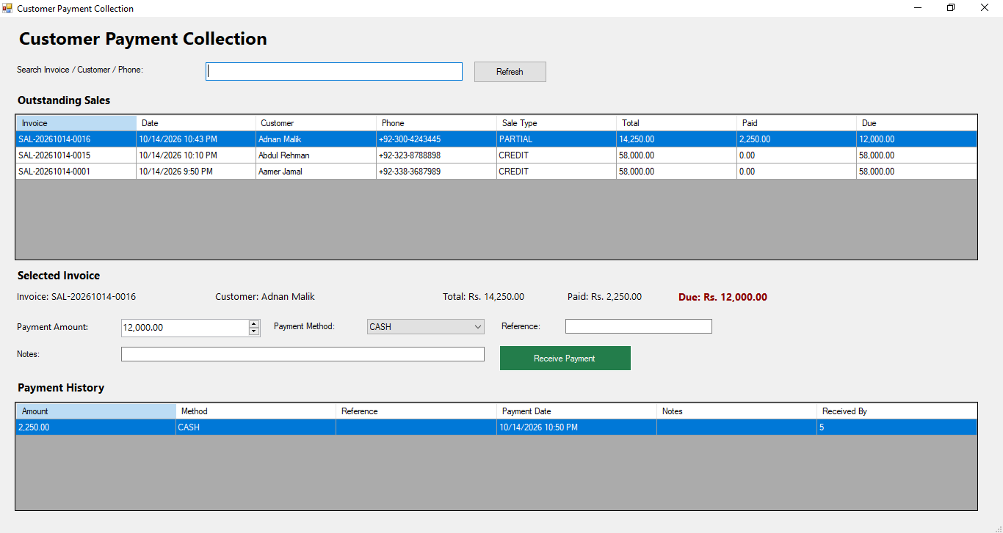1003x533 pixels.
Task: Minimize the Customer Payment Collection window
Action: point(918,8)
